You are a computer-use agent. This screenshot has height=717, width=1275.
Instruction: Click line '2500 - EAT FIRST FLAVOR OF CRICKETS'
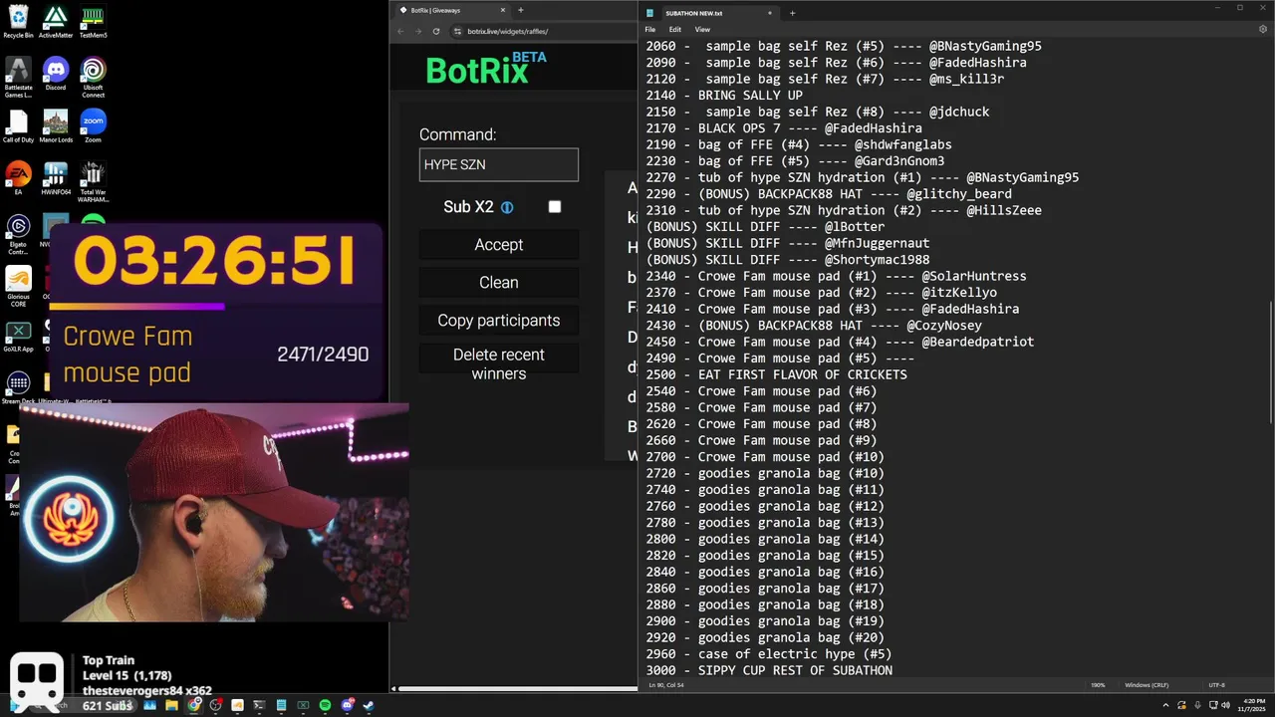click(x=776, y=374)
